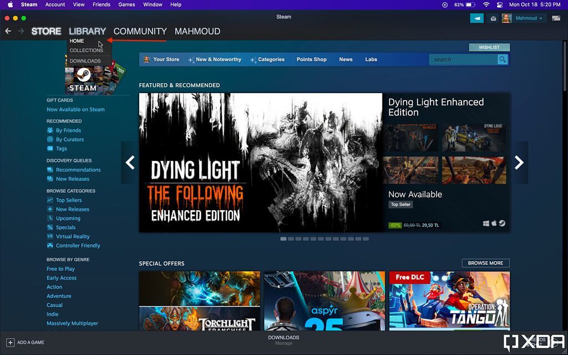Open the LIBRARY tab
The image size is (568, 355).
click(87, 31)
